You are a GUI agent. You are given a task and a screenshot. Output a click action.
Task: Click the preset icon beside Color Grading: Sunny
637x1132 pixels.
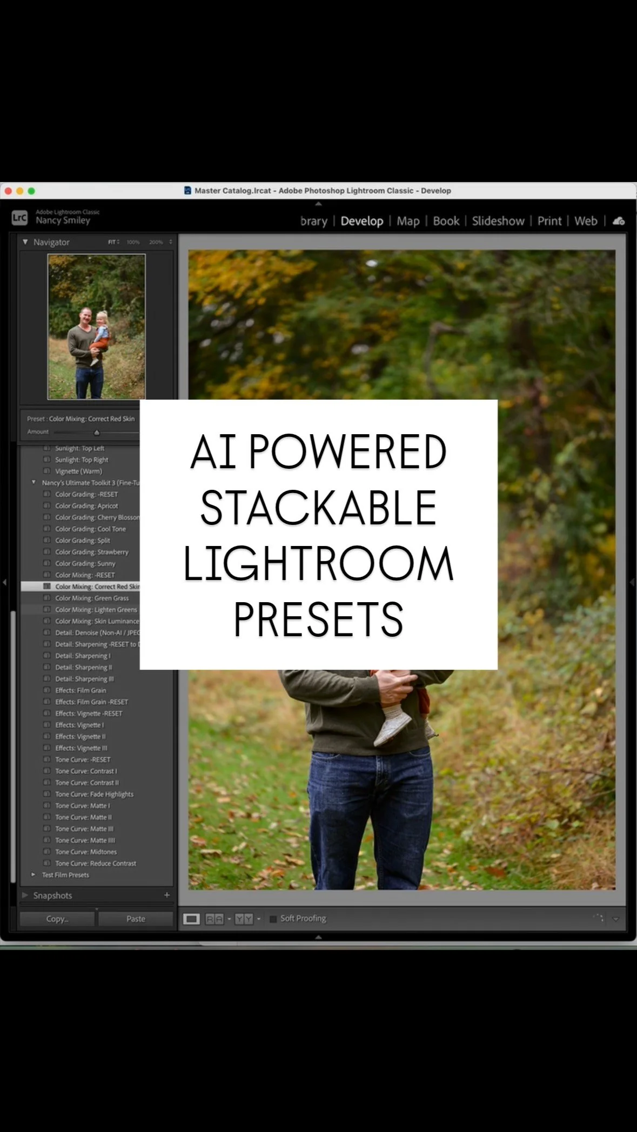click(x=47, y=563)
